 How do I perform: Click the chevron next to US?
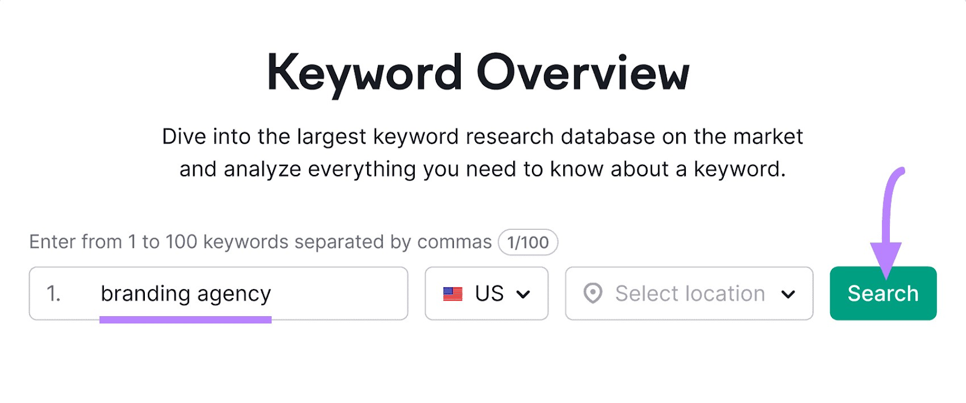coord(523,293)
